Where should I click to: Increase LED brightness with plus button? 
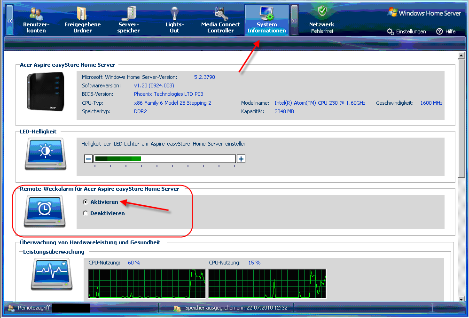coord(241,159)
